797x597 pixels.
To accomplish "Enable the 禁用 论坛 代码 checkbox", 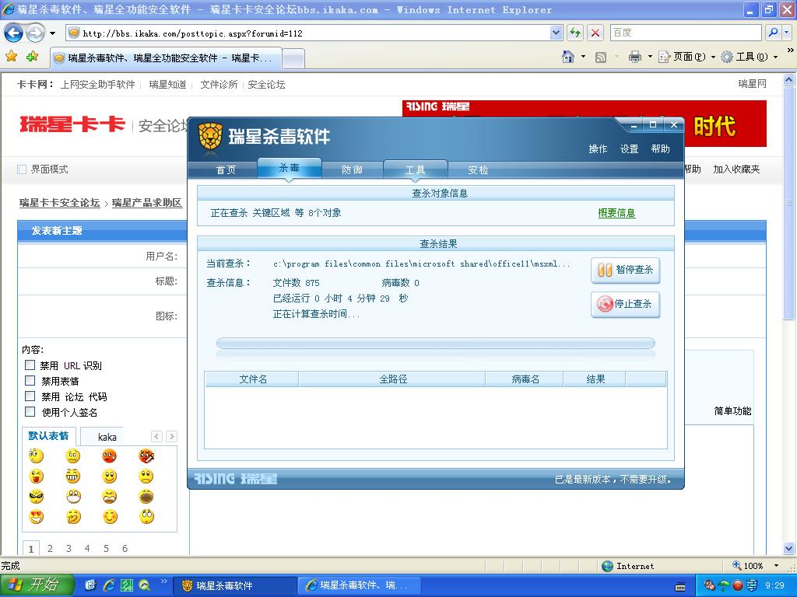I will 30,396.
